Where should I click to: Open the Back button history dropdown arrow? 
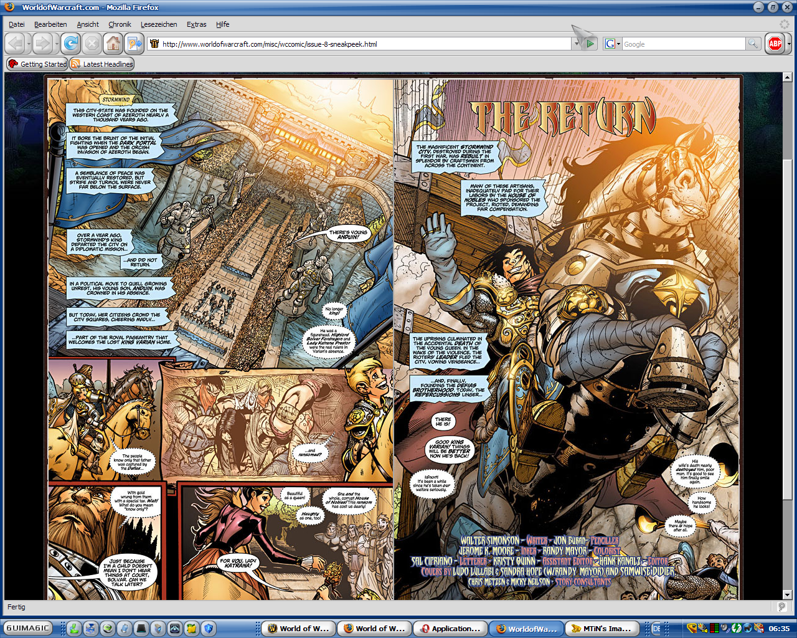29,43
